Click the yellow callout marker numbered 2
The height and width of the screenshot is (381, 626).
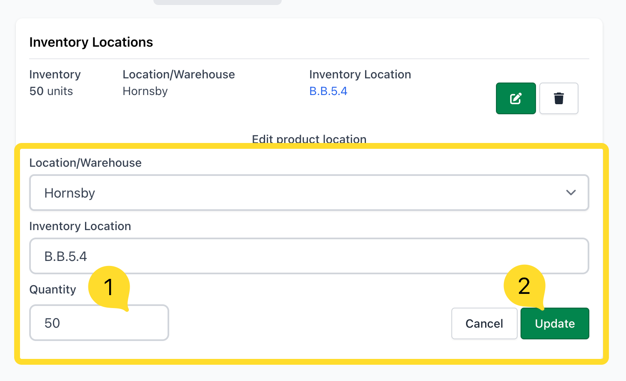524,286
